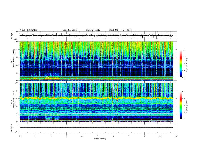Image resolution: width=198 pixels, height=153 pixels.
Task: Click the ch.1 colorbar "-7" tick label
Action: coord(184,77)
